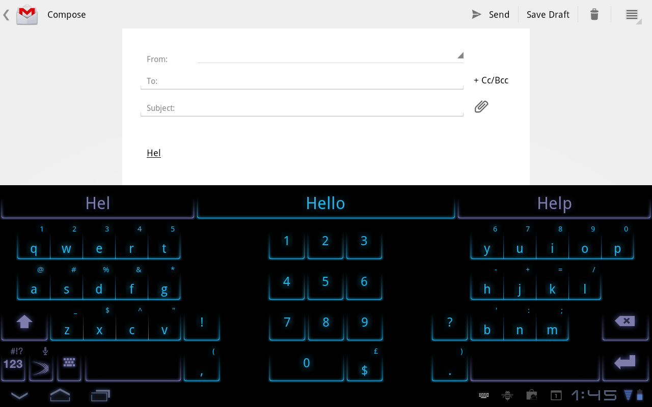Viewport: 652px width, 407px height.
Task: Tap the Wi-Fi signal status icon
Action: 628,395
